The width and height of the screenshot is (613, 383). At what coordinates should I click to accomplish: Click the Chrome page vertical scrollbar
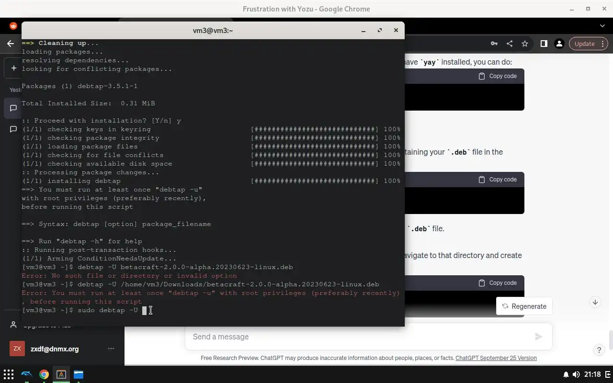(x=611, y=340)
